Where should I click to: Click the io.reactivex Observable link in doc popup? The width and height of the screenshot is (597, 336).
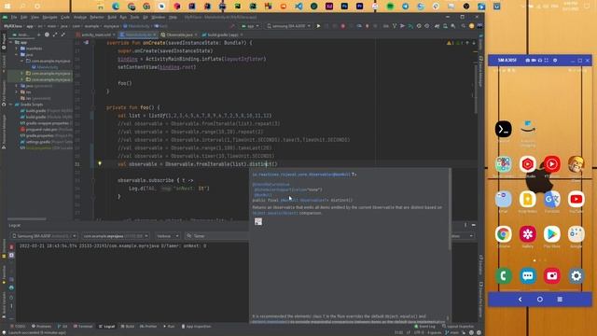coord(301,175)
